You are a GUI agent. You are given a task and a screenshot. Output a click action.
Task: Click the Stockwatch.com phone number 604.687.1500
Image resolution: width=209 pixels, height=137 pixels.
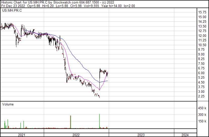89,3
